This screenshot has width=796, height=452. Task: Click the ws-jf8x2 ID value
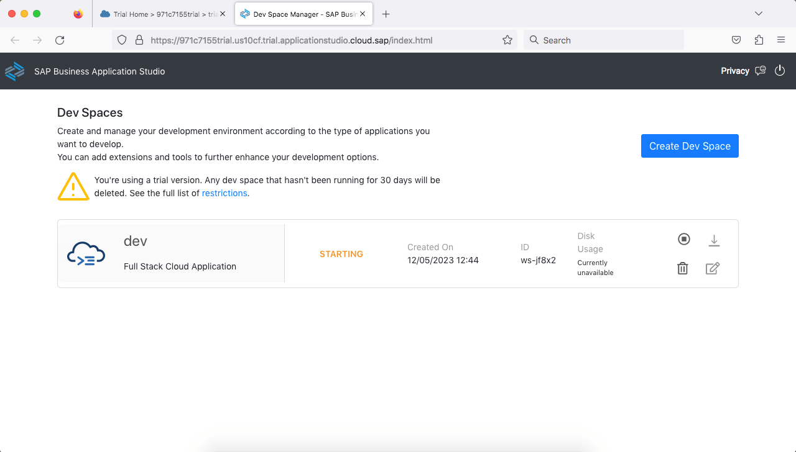point(538,260)
